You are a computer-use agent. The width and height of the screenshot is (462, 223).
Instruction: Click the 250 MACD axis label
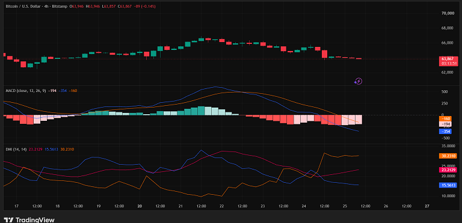tap(445, 104)
